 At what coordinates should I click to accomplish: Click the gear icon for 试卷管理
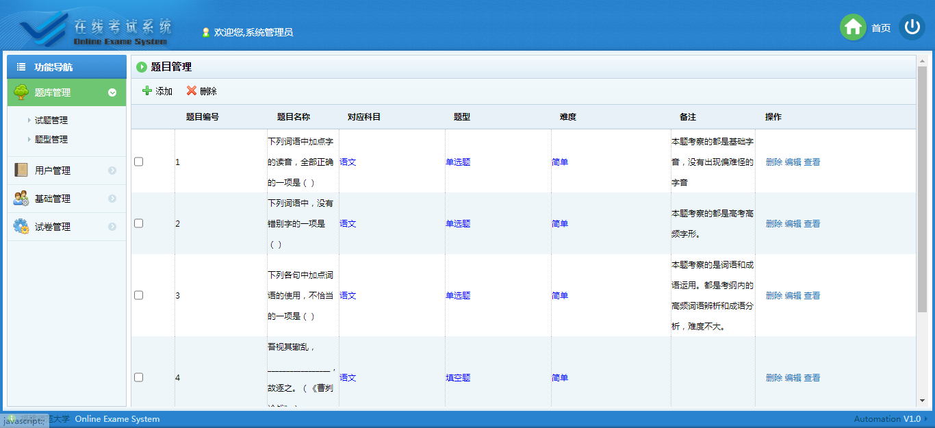tap(21, 227)
